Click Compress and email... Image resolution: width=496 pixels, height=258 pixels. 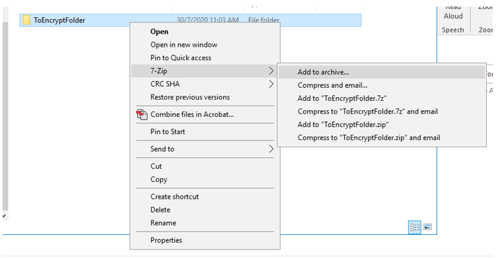[x=382, y=85]
